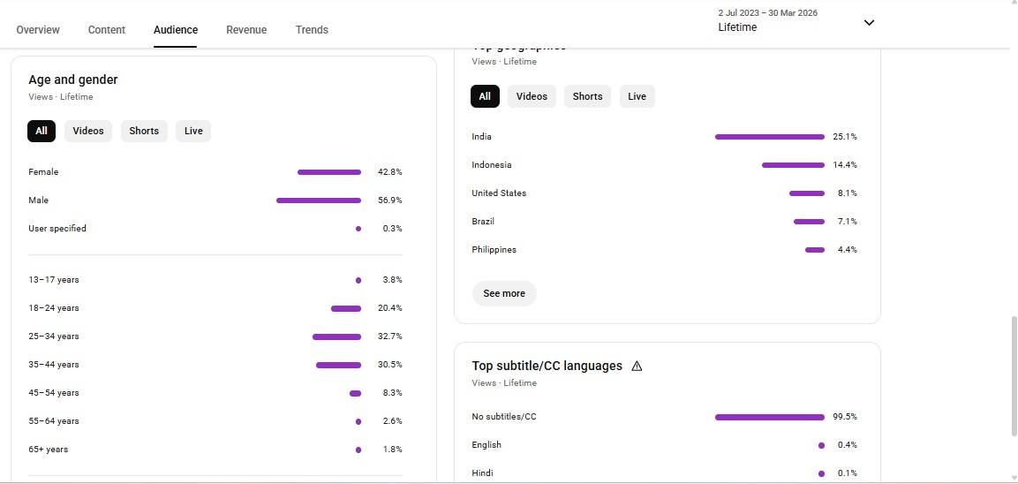Click the 25–34 years bar
This screenshot has height=484, width=1018.
336,337
